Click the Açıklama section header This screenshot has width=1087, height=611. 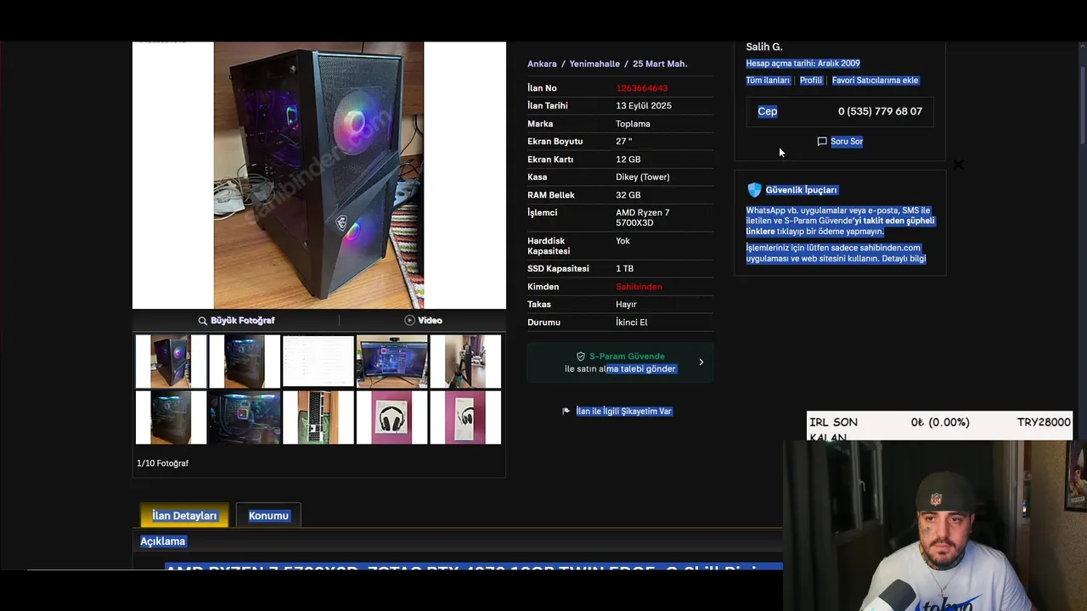(x=162, y=541)
